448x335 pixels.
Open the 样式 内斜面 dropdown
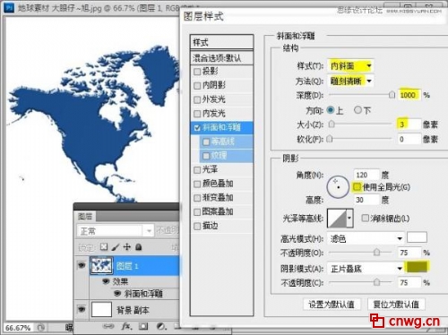pyautogui.click(x=350, y=65)
